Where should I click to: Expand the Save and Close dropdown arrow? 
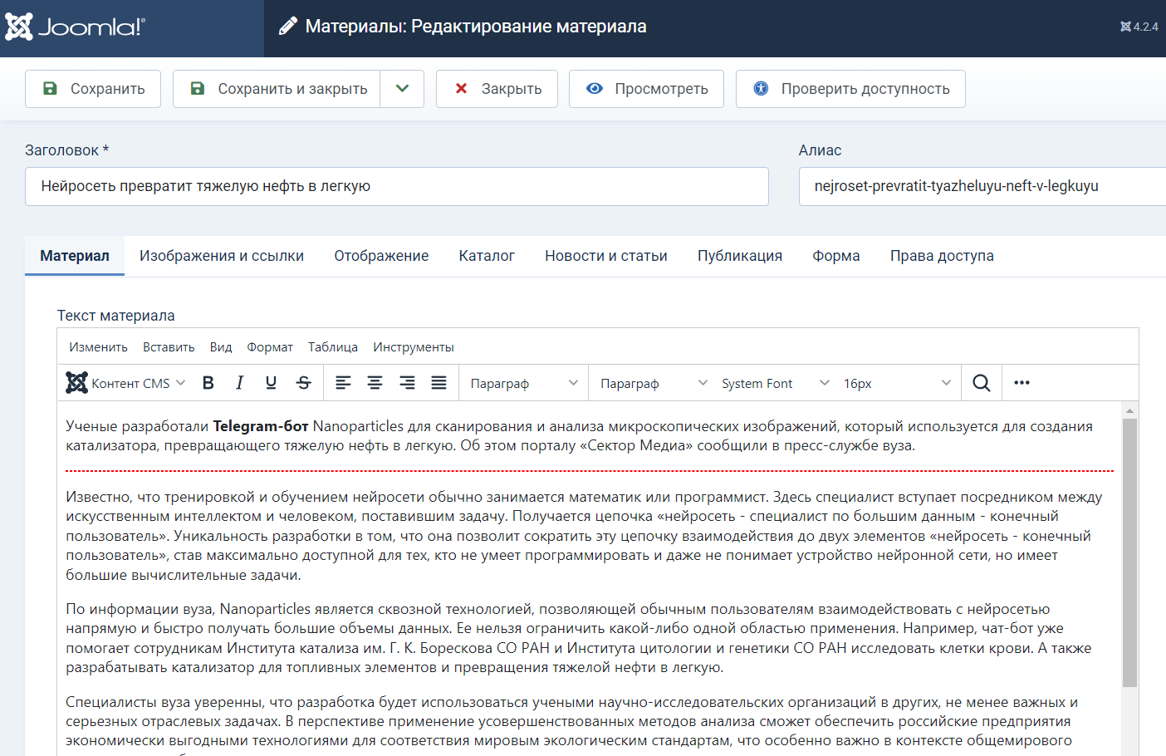(402, 89)
